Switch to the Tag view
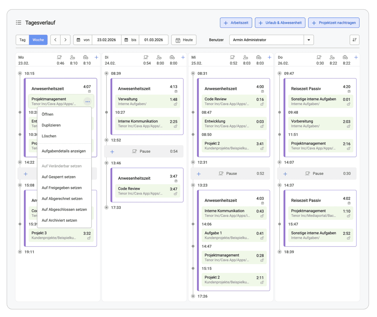377x317 pixels. point(22,40)
